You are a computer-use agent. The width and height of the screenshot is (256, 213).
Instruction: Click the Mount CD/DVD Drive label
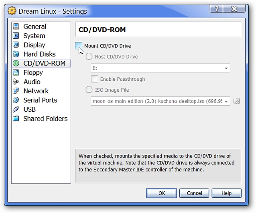(108, 46)
